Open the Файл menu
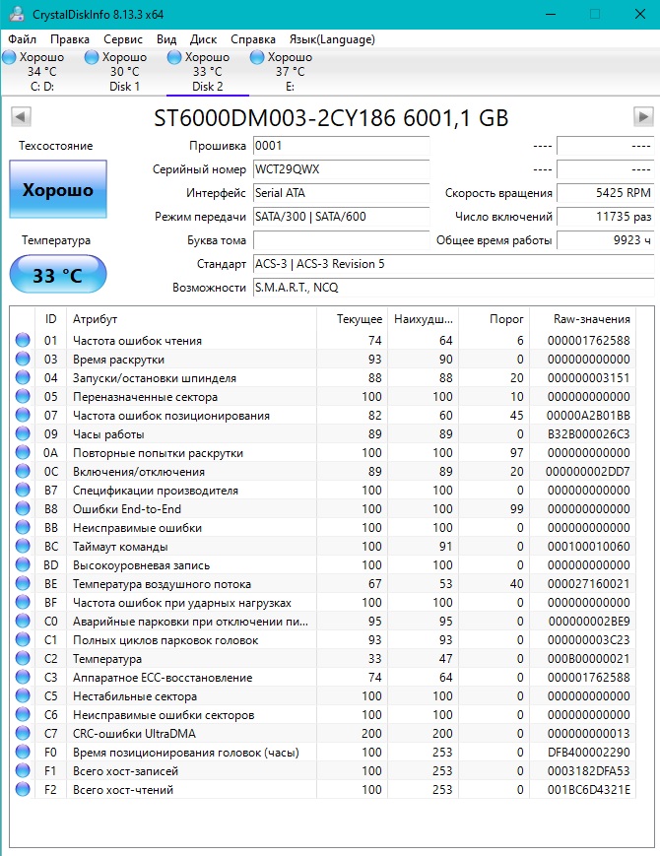Screen dimensions: 660x856 22,39
